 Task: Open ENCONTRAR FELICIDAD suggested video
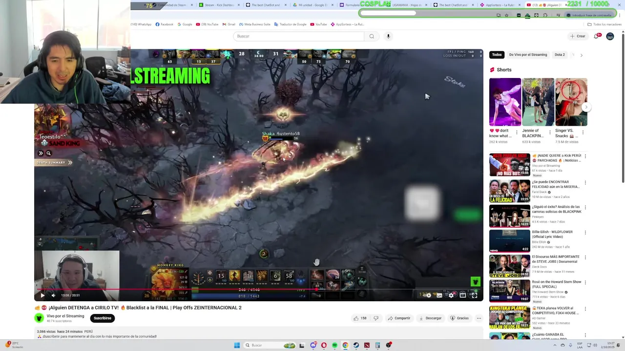click(509, 191)
